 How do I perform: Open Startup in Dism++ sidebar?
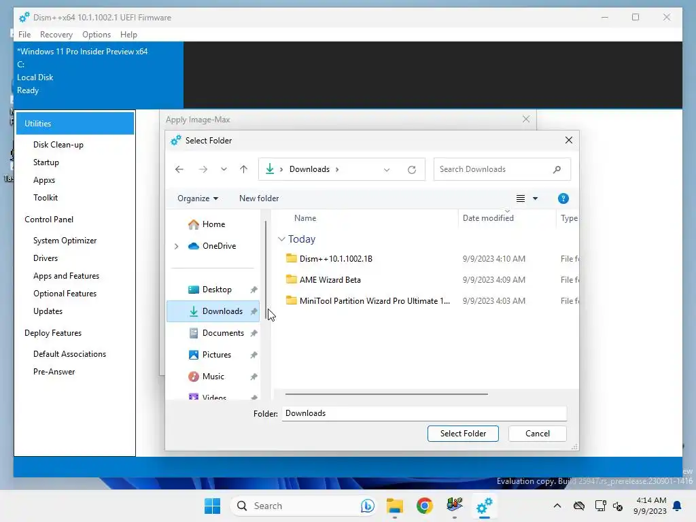[46, 162]
